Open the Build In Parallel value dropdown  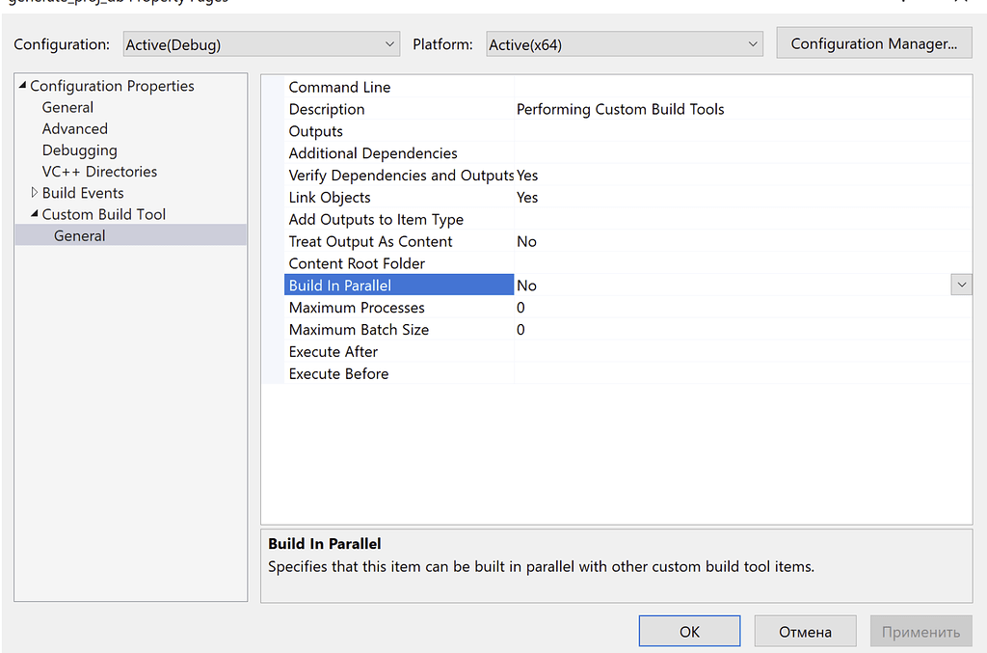961,284
